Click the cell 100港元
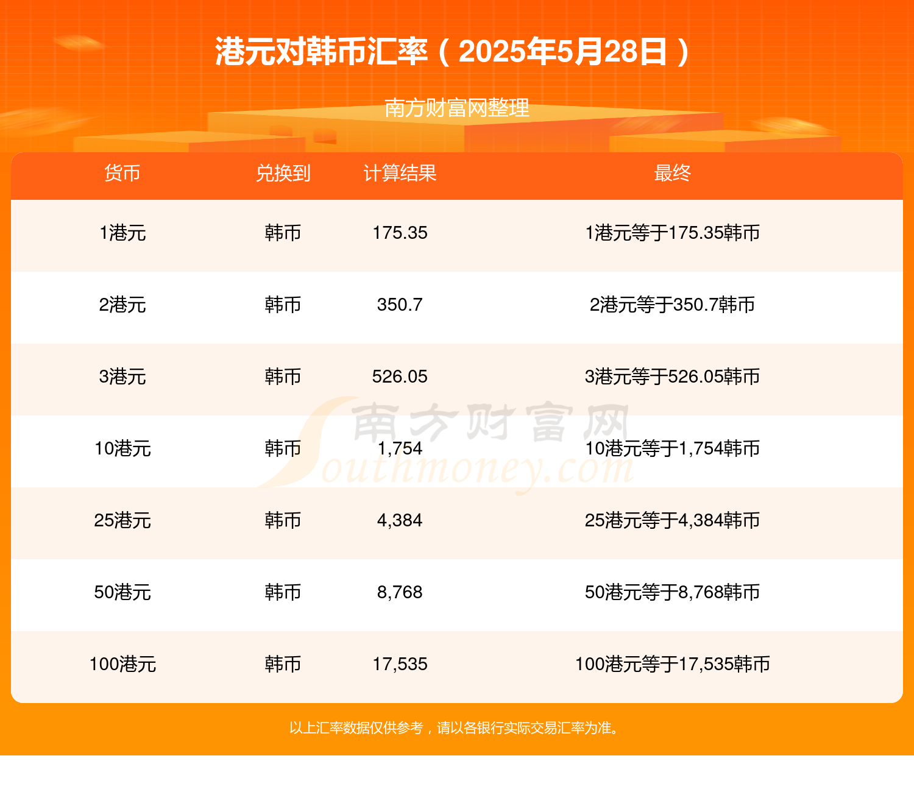Image resolution: width=914 pixels, height=792 pixels. [x=122, y=664]
